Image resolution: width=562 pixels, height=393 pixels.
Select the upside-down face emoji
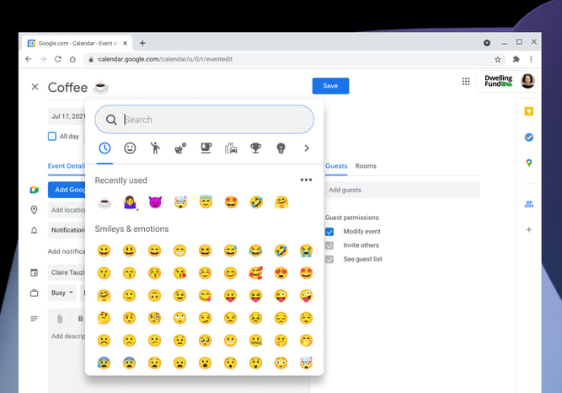[x=154, y=295]
